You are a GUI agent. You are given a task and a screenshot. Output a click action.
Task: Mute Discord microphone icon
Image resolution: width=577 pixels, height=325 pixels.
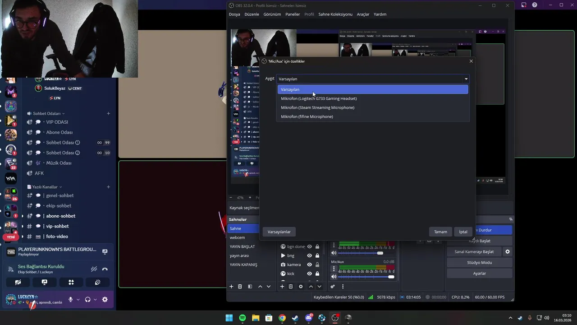[x=70, y=299]
